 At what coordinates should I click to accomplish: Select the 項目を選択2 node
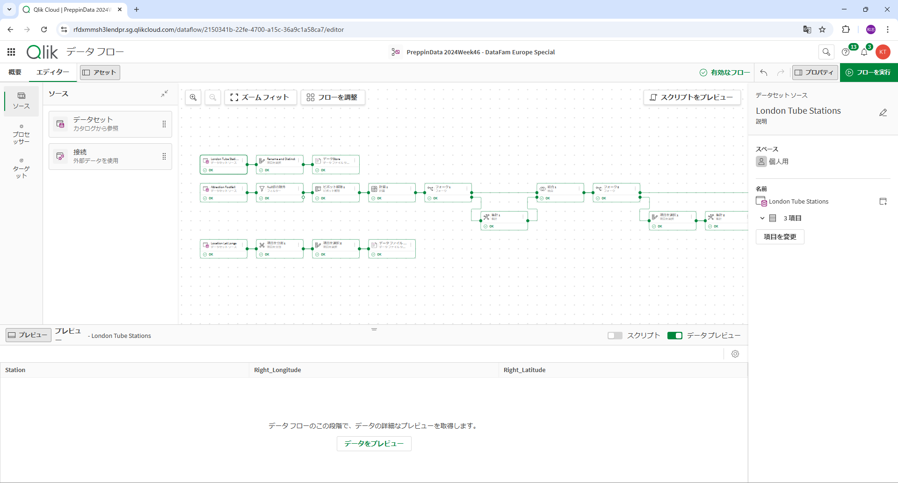point(336,249)
